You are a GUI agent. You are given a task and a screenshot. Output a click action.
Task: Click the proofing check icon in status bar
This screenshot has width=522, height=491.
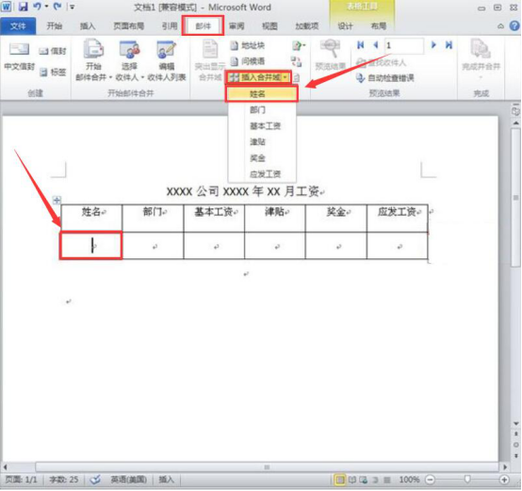[95, 480]
